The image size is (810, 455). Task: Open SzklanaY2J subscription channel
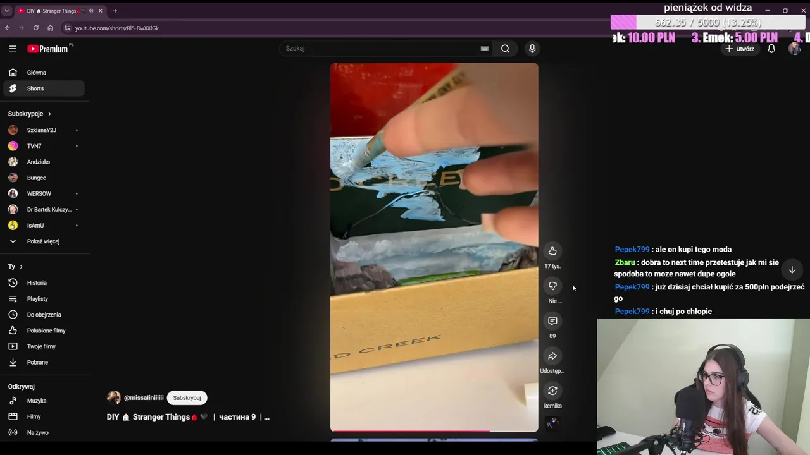pyautogui.click(x=43, y=130)
